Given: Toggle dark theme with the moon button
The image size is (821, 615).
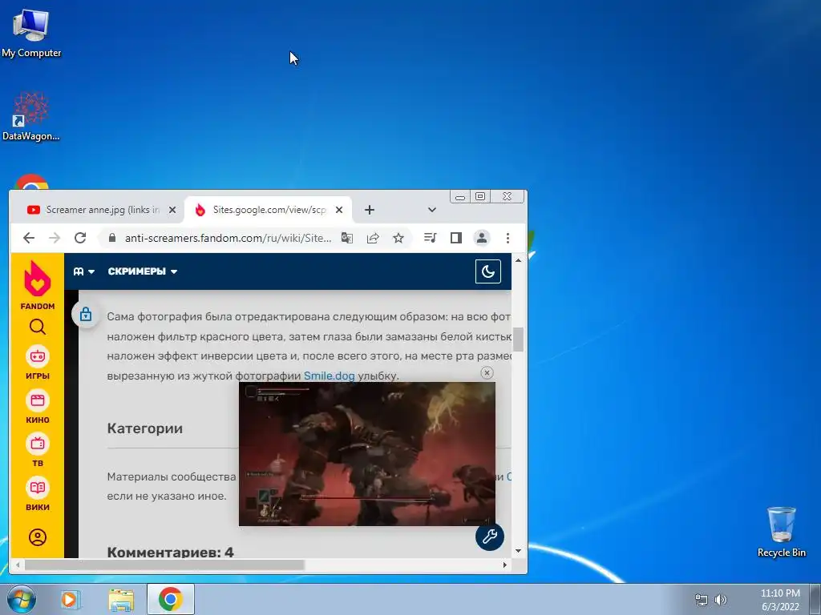Looking at the screenshot, I should tap(488, 271).
